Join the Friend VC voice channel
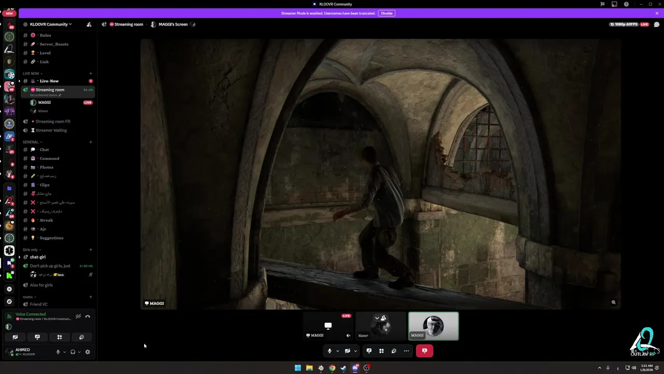This screenshot has width=664, height=374. pos(58,304)
